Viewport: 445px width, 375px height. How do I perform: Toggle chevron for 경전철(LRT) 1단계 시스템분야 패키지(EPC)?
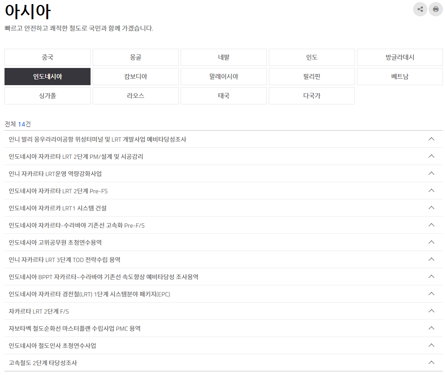(x=431, y=294)
